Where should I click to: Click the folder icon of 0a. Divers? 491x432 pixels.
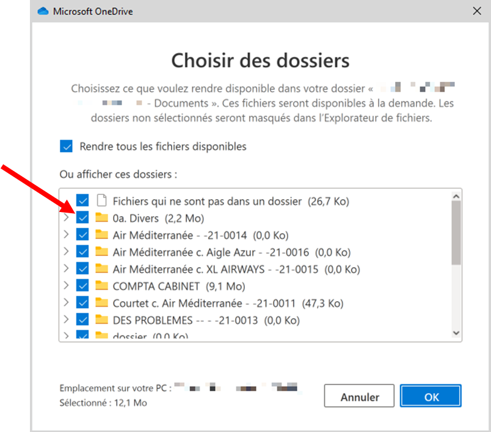tap(101, 217)
